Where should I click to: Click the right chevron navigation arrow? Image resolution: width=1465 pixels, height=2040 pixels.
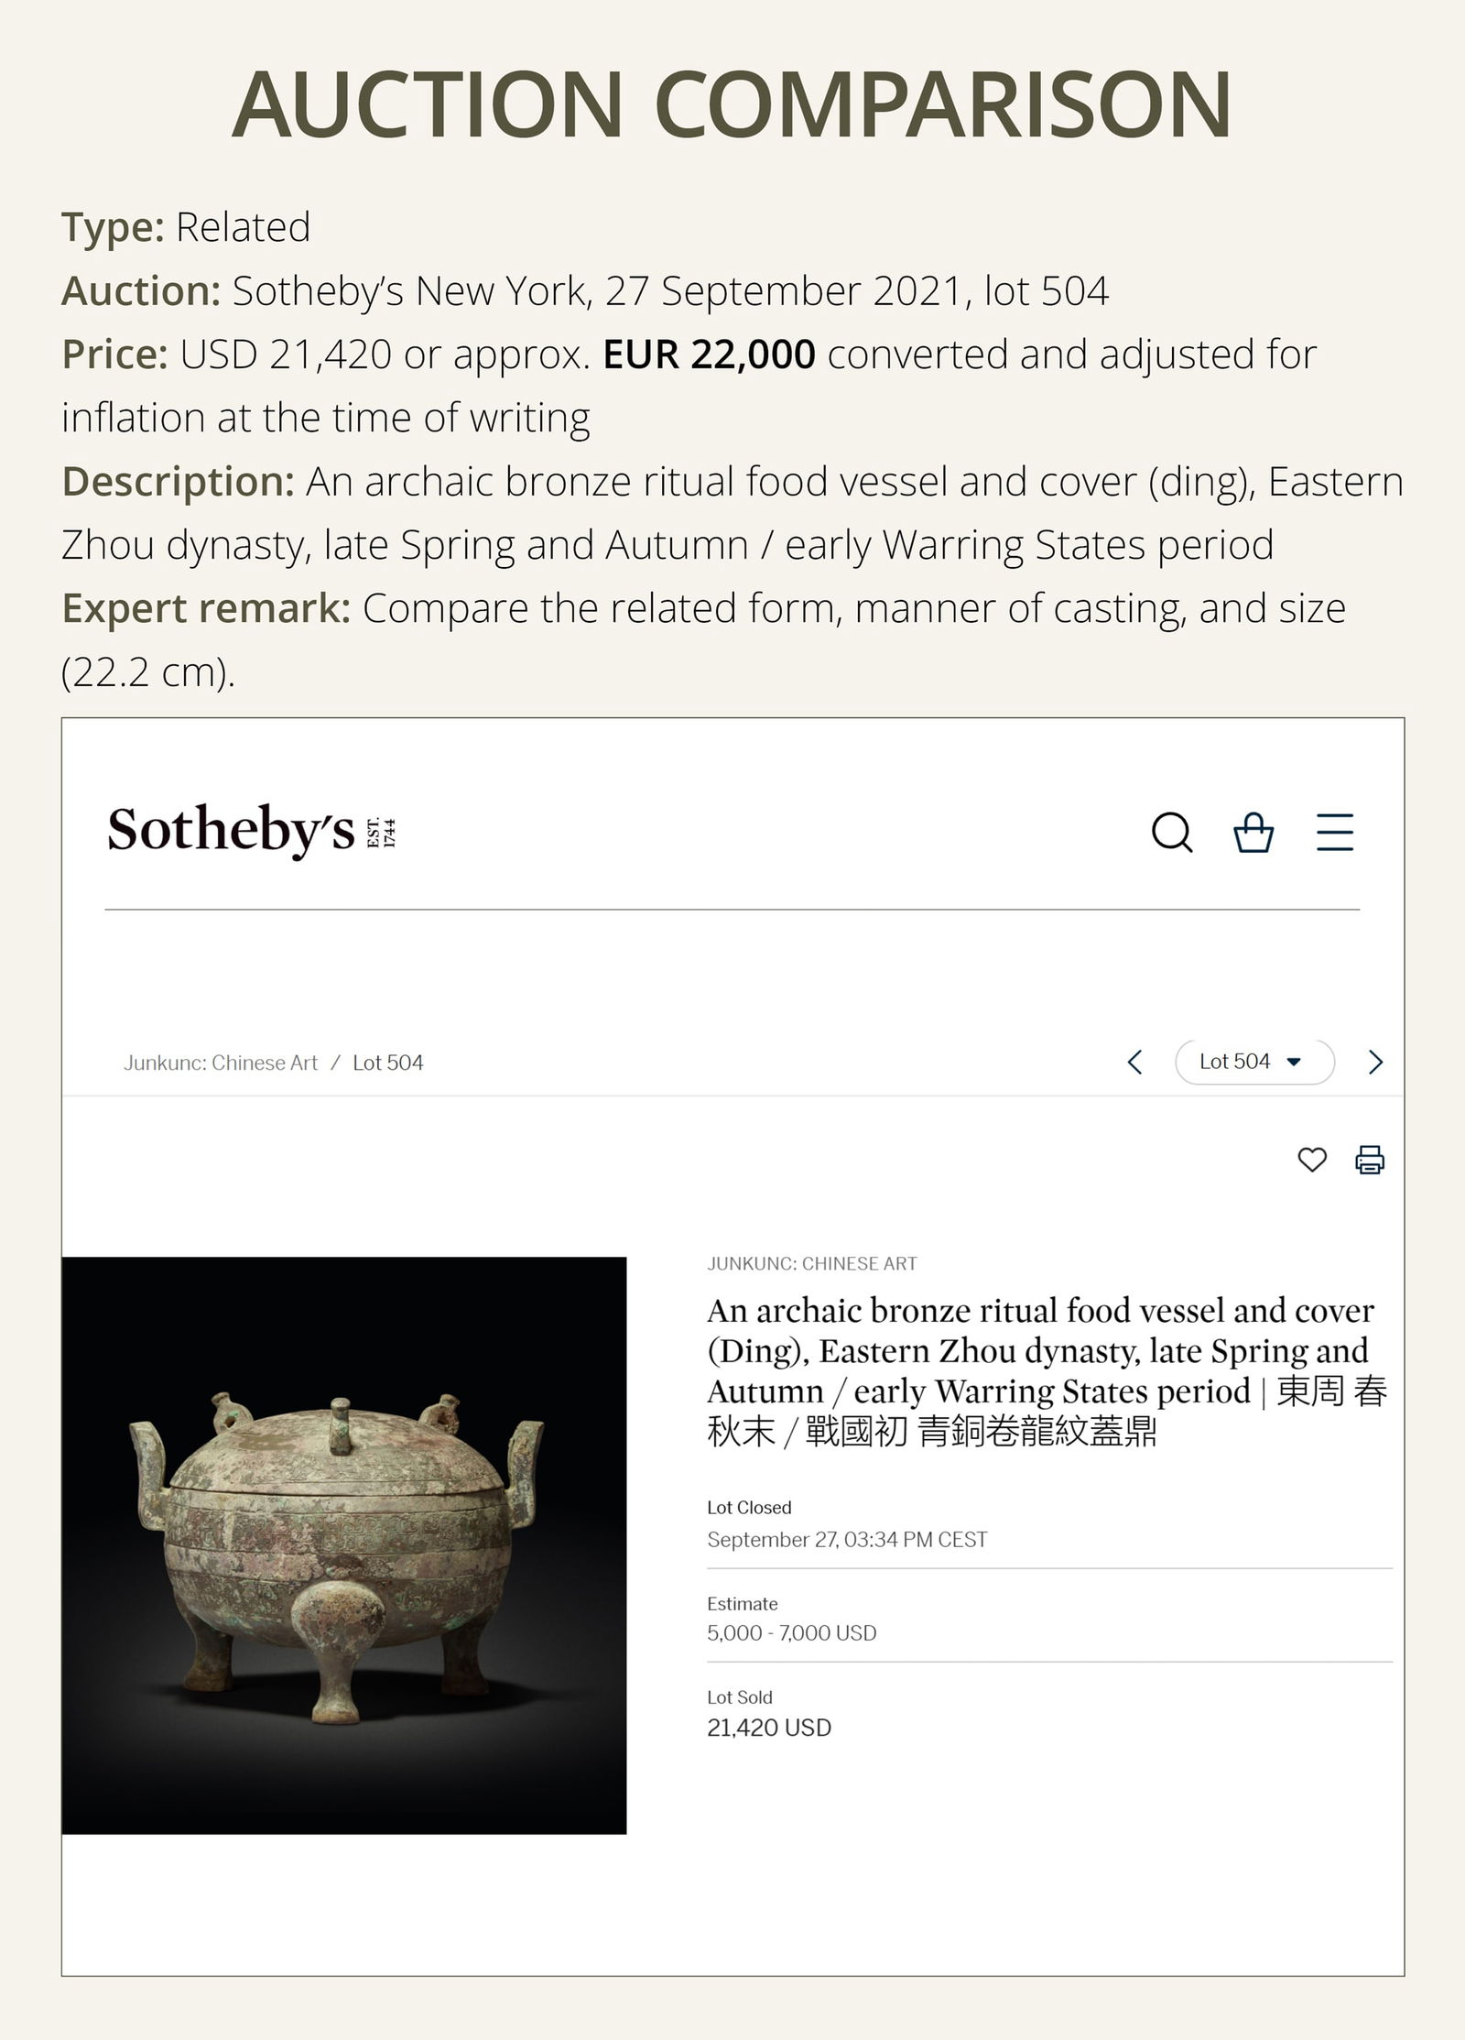(1376, 1062)
